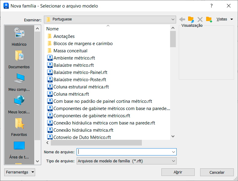Create a new folder icon

(x=209, y=19)
